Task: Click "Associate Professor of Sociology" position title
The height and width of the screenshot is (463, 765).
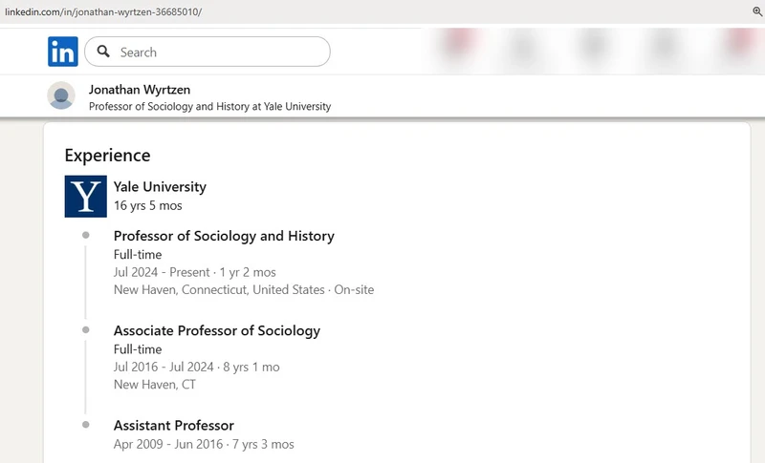Action: pyautogui.click(x=217, y=331)
